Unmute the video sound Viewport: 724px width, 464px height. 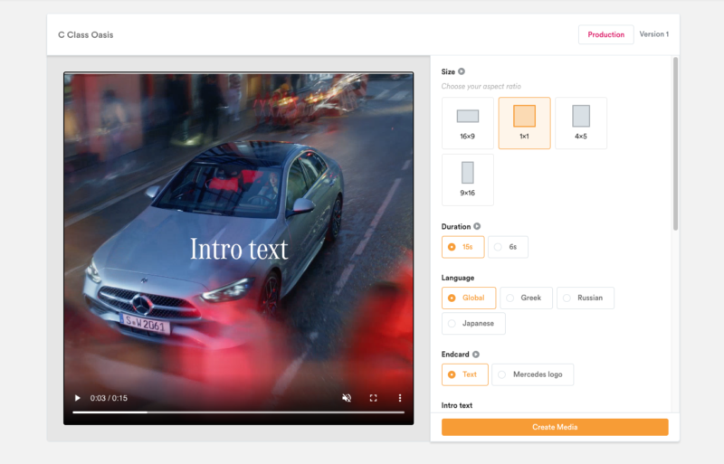click(x=346, y=398)
